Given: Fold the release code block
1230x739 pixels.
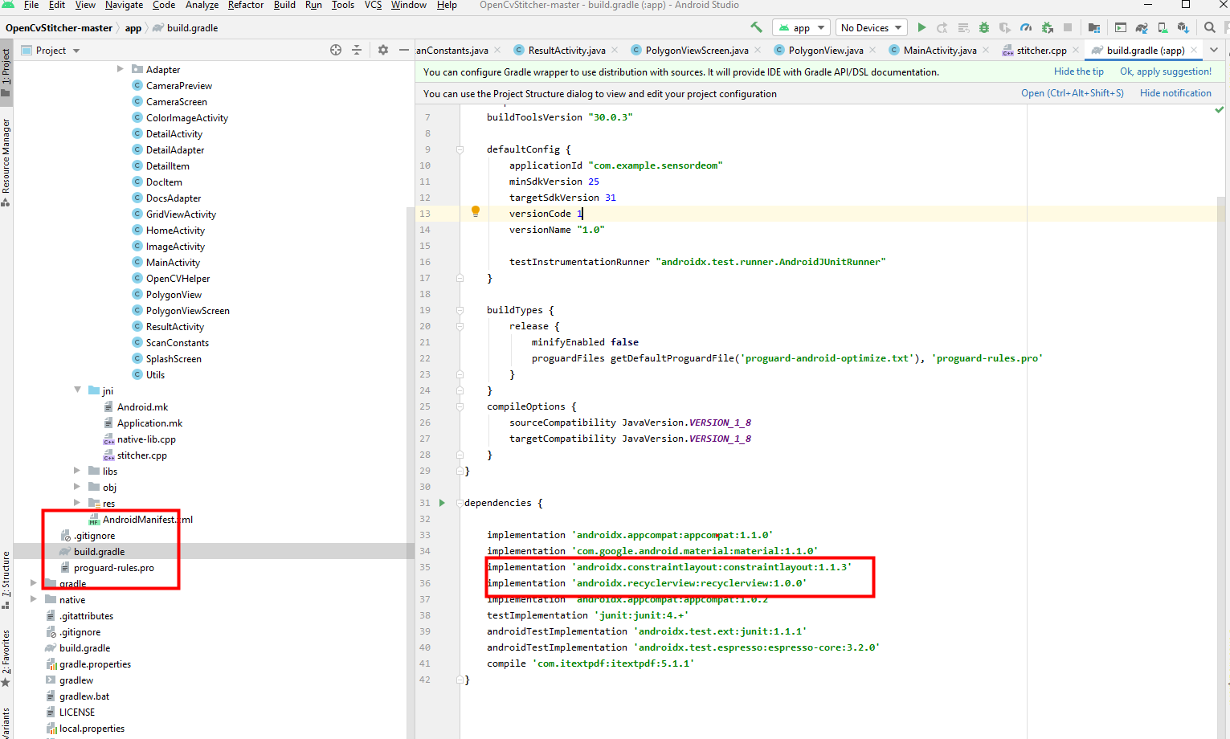Looking at the screenshot, I should point(460,326).
